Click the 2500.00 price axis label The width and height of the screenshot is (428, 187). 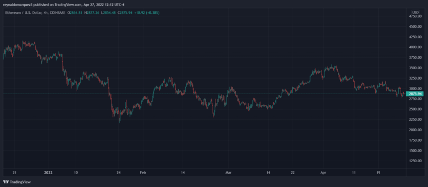point(416,109)
